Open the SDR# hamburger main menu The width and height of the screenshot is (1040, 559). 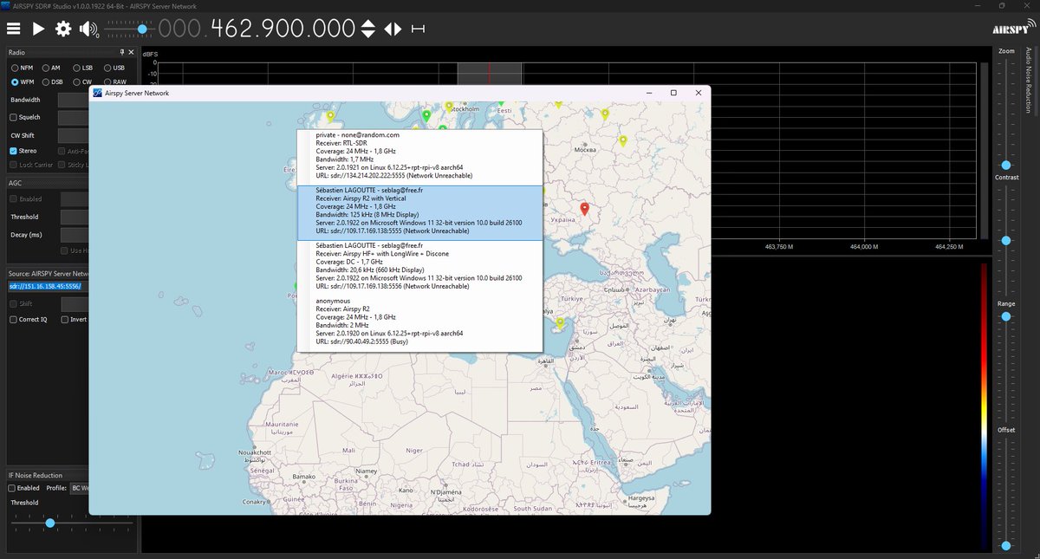13,29
